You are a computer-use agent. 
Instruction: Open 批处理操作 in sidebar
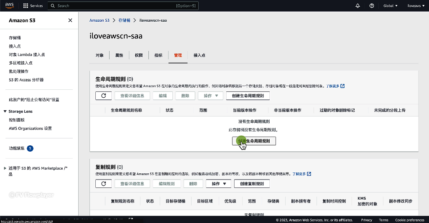point(18,71)
